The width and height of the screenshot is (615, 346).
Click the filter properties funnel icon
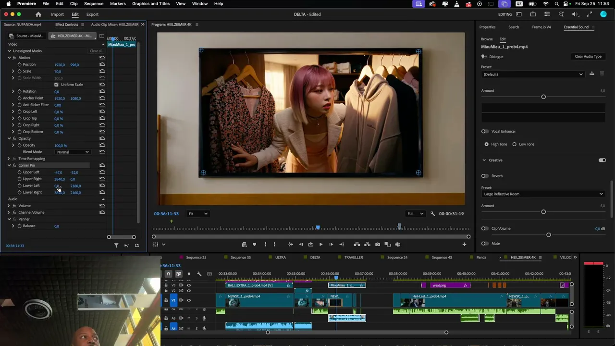116,246
